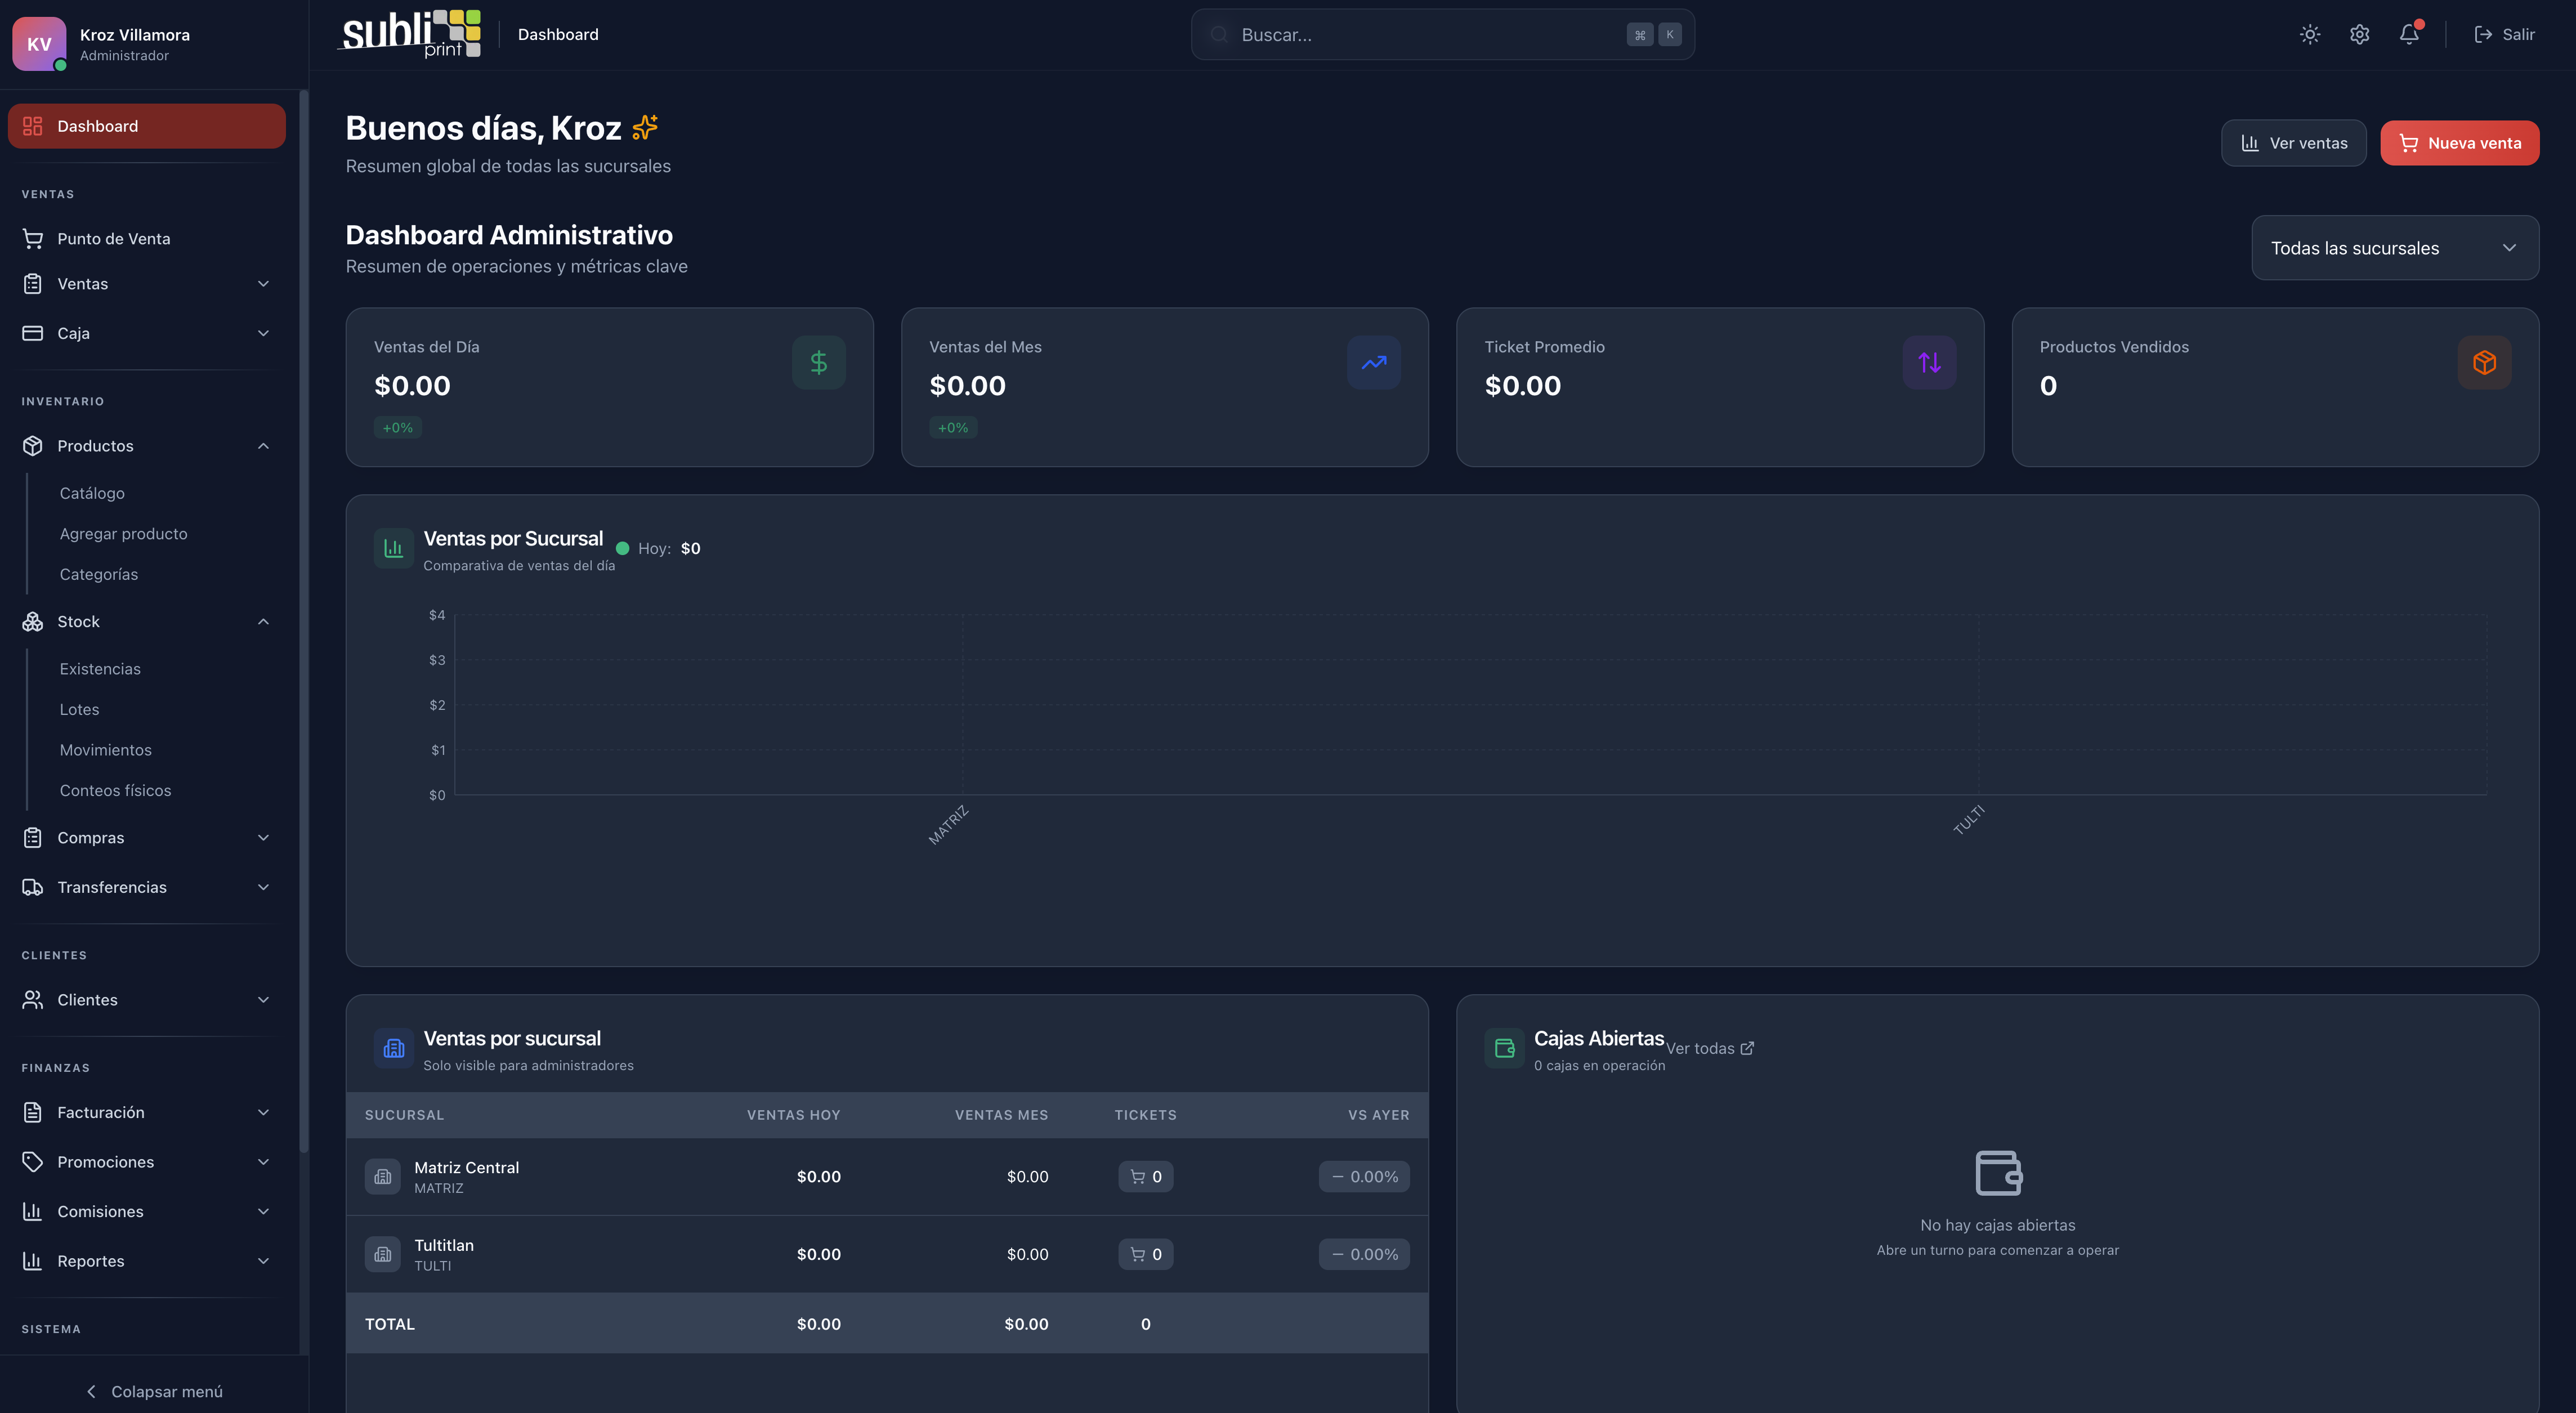Image resolution: width=2576 pixels, height=1413 pixels.
Task: Open the Todas las sucursales selector
Action: pyautogui.click(x=2395, y=247)
